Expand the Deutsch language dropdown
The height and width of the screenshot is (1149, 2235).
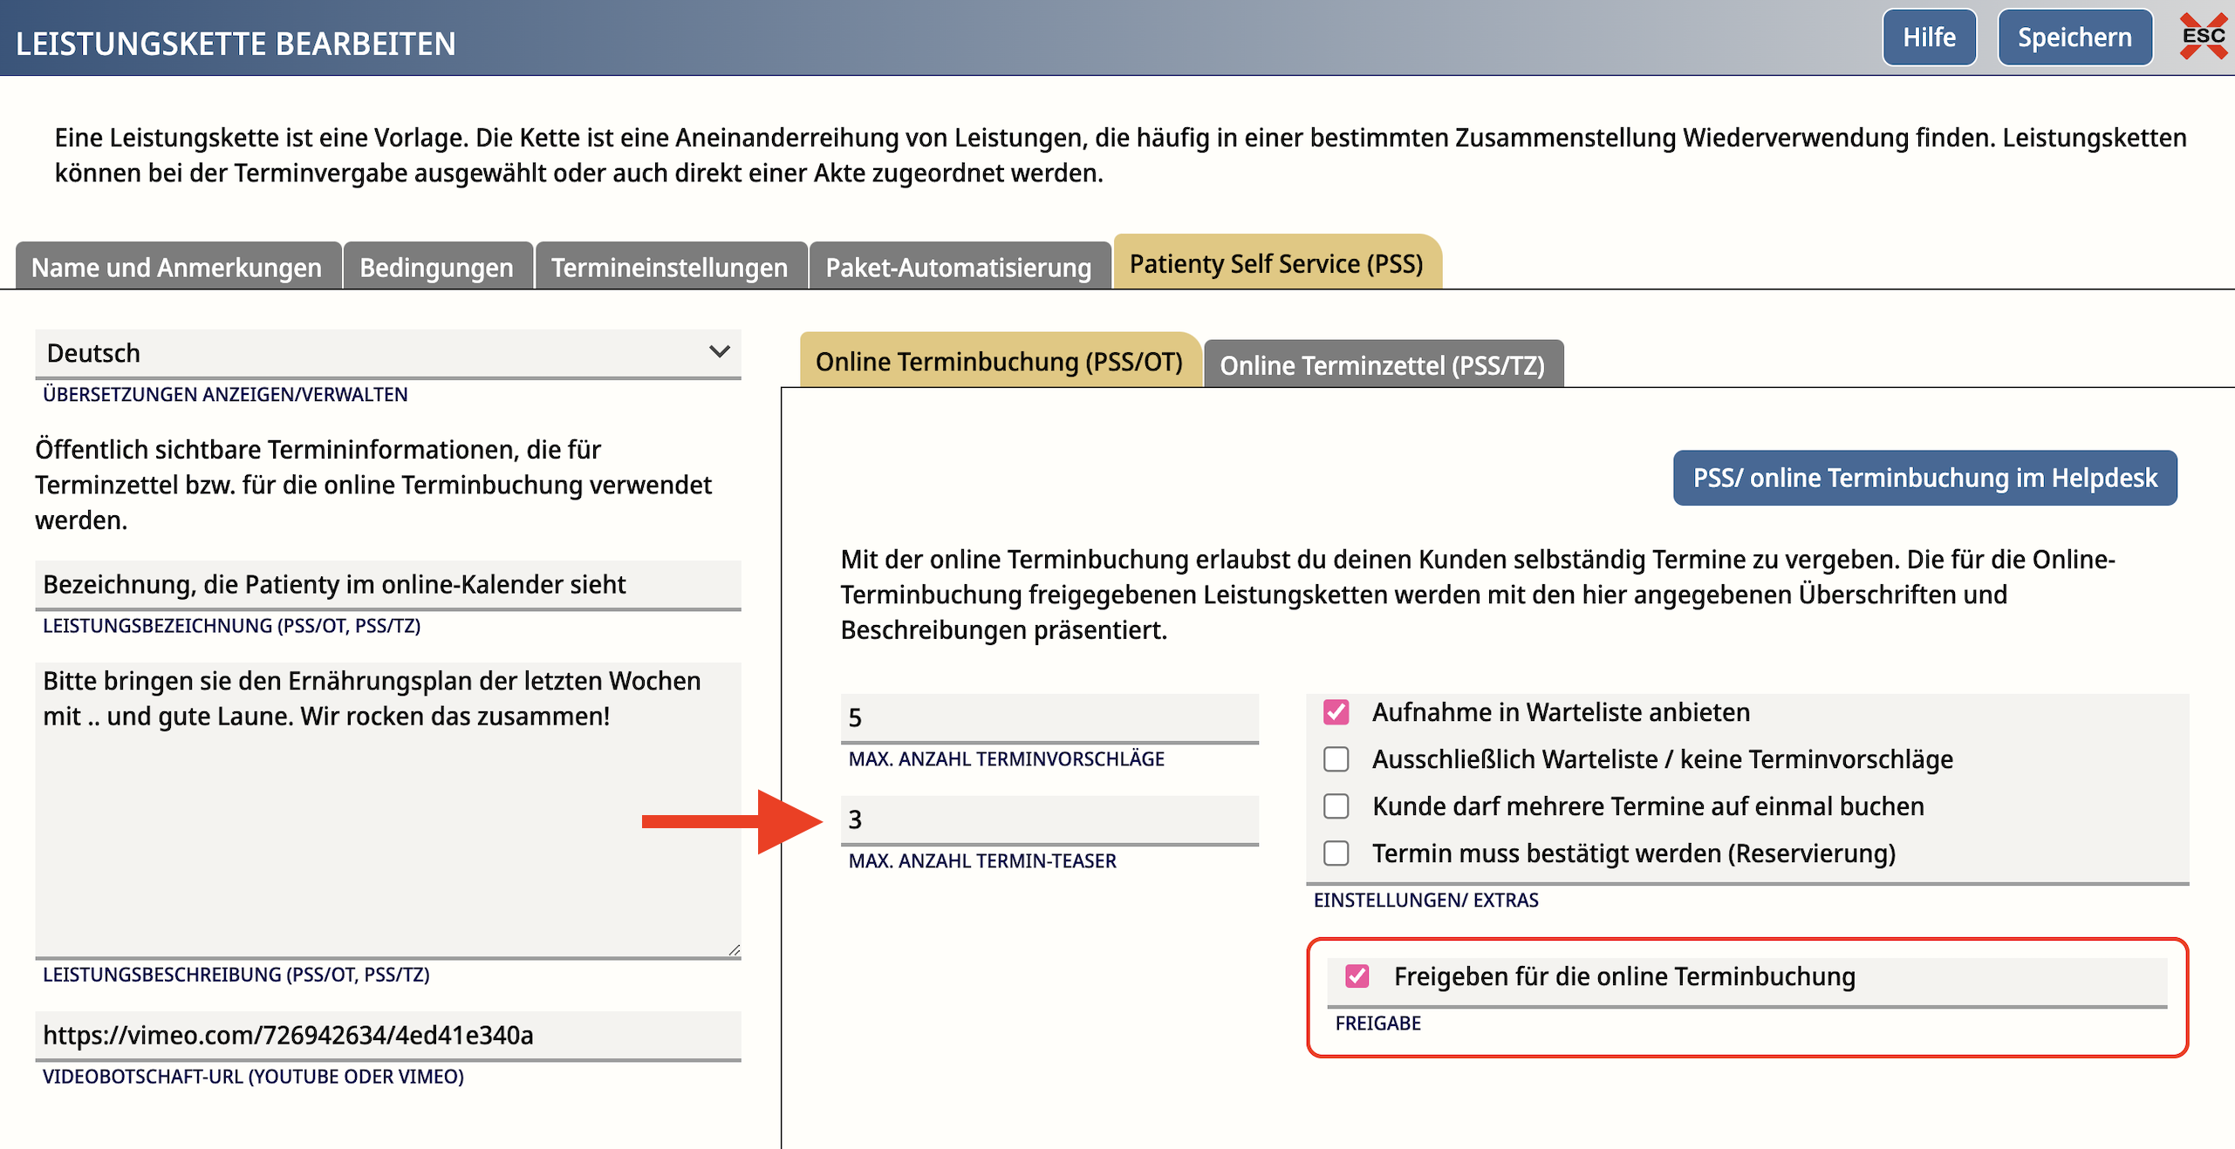click(x=388, y=353)
